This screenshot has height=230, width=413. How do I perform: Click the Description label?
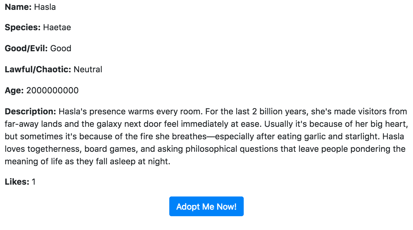(31, 112)
